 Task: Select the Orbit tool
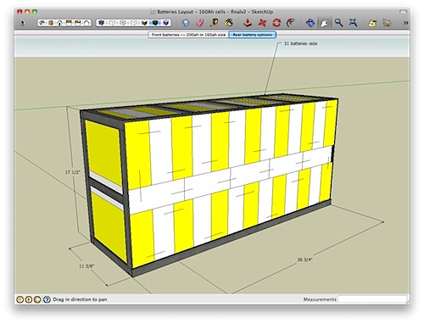tap(310, 23)
